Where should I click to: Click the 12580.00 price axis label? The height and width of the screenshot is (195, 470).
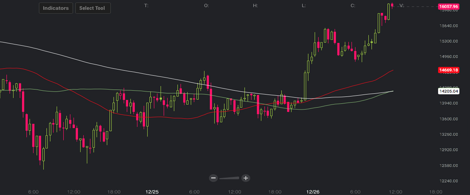tap(448, 165)
